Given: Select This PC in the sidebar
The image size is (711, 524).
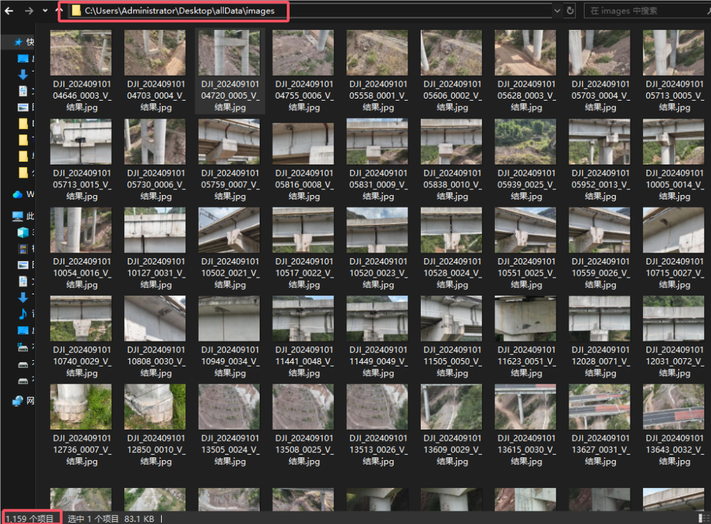Looking at the screenshot, I should [x=17, y=217].
